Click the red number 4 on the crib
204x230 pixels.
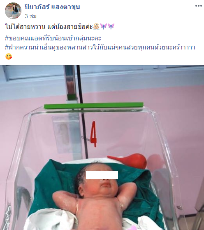[x=93, y=134]
